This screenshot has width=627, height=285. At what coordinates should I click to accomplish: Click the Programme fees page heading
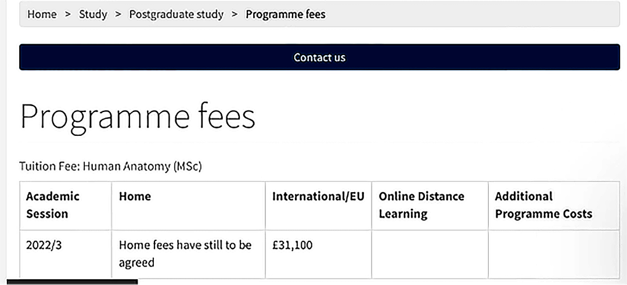pyautogui.click(x=137, y=116)
